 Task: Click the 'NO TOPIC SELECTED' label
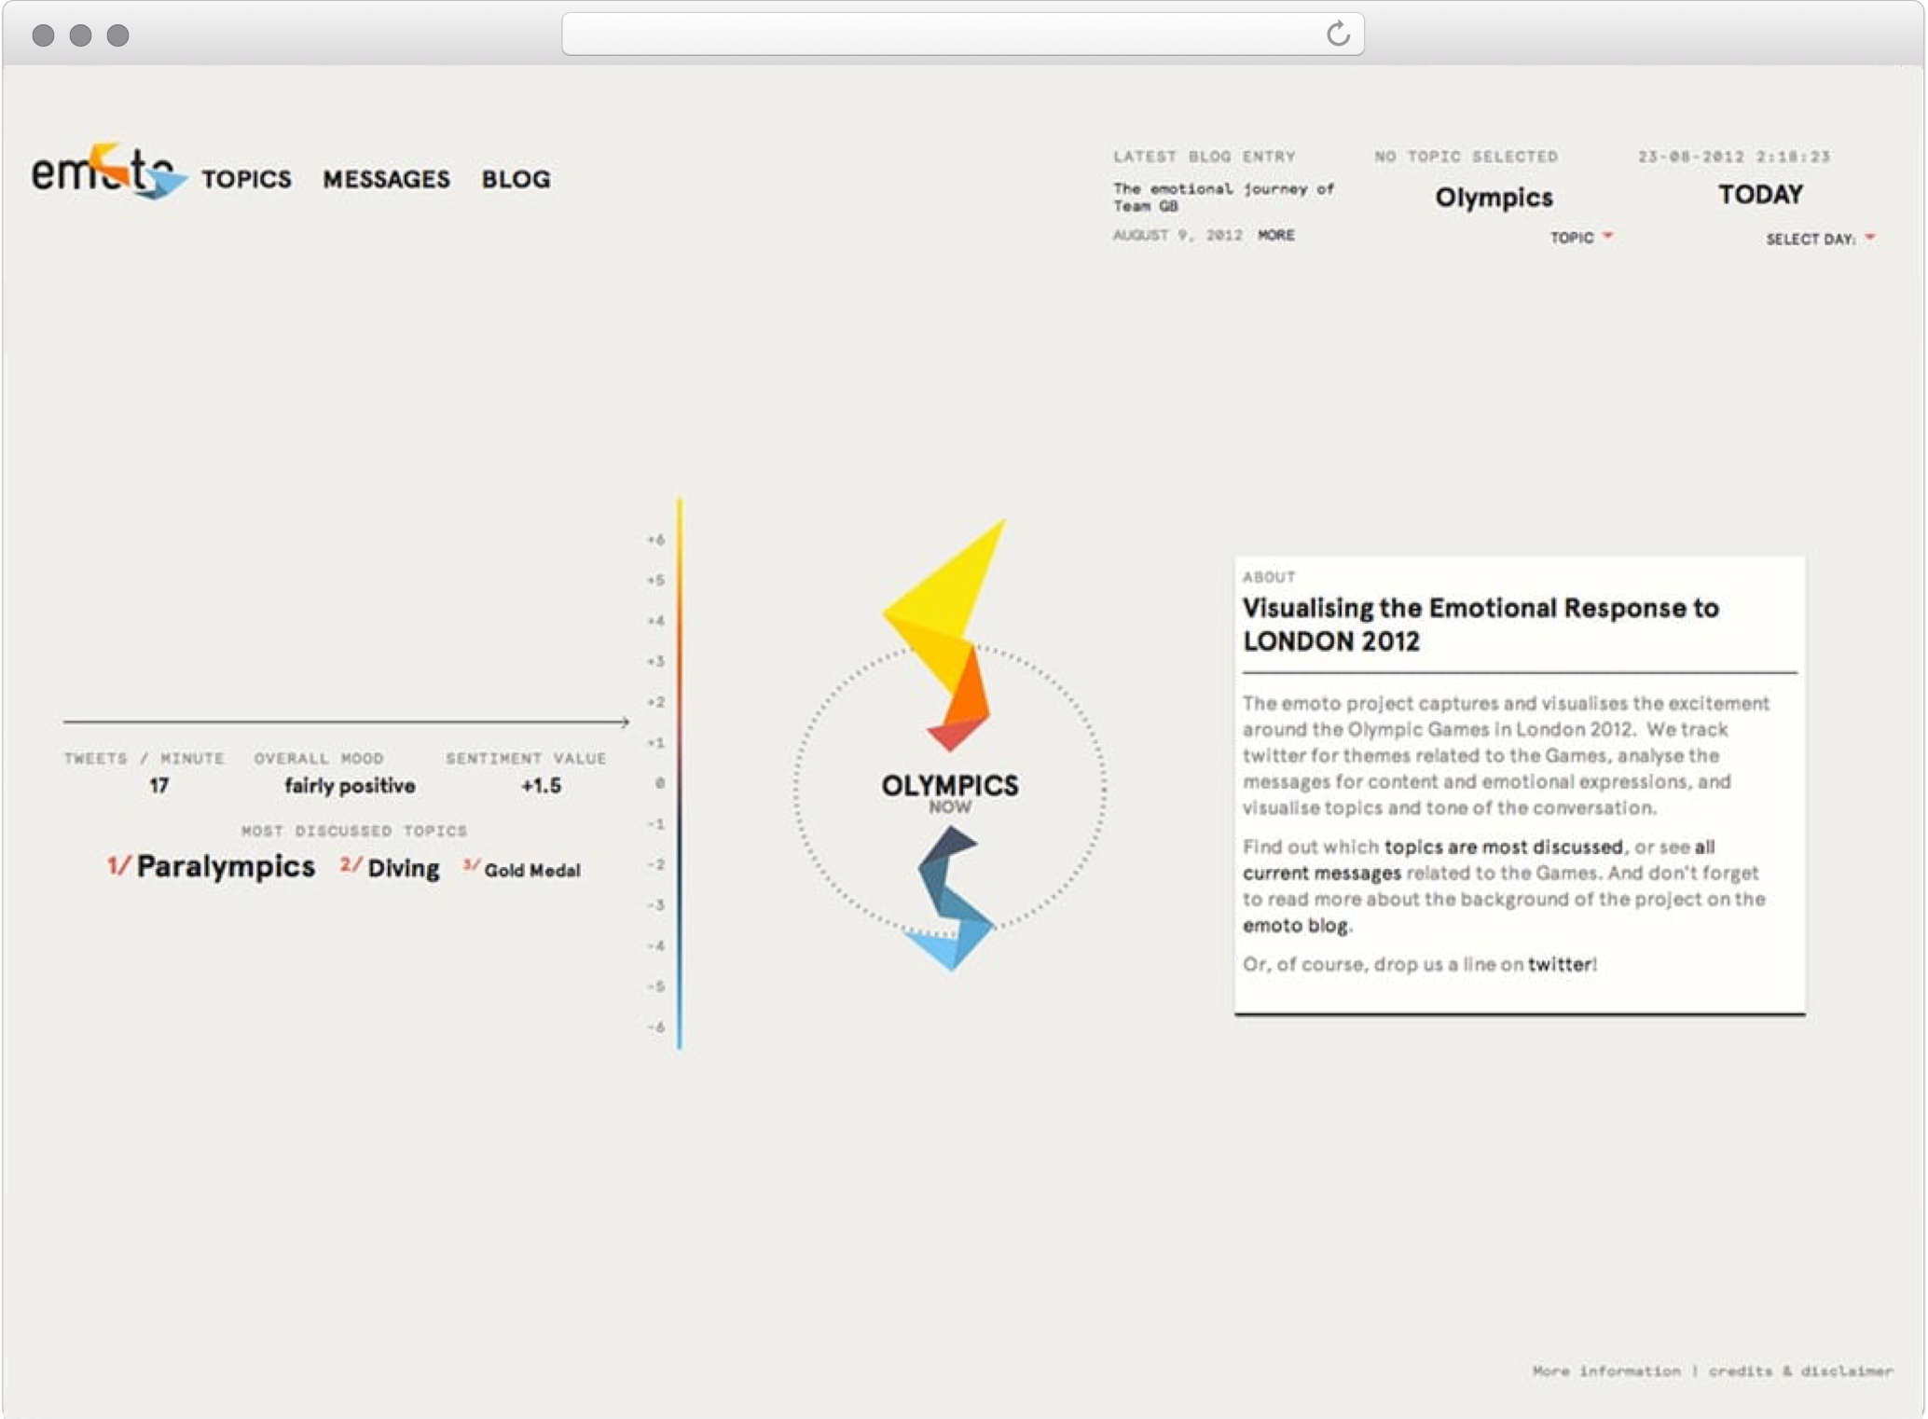tap(1466, 157)
